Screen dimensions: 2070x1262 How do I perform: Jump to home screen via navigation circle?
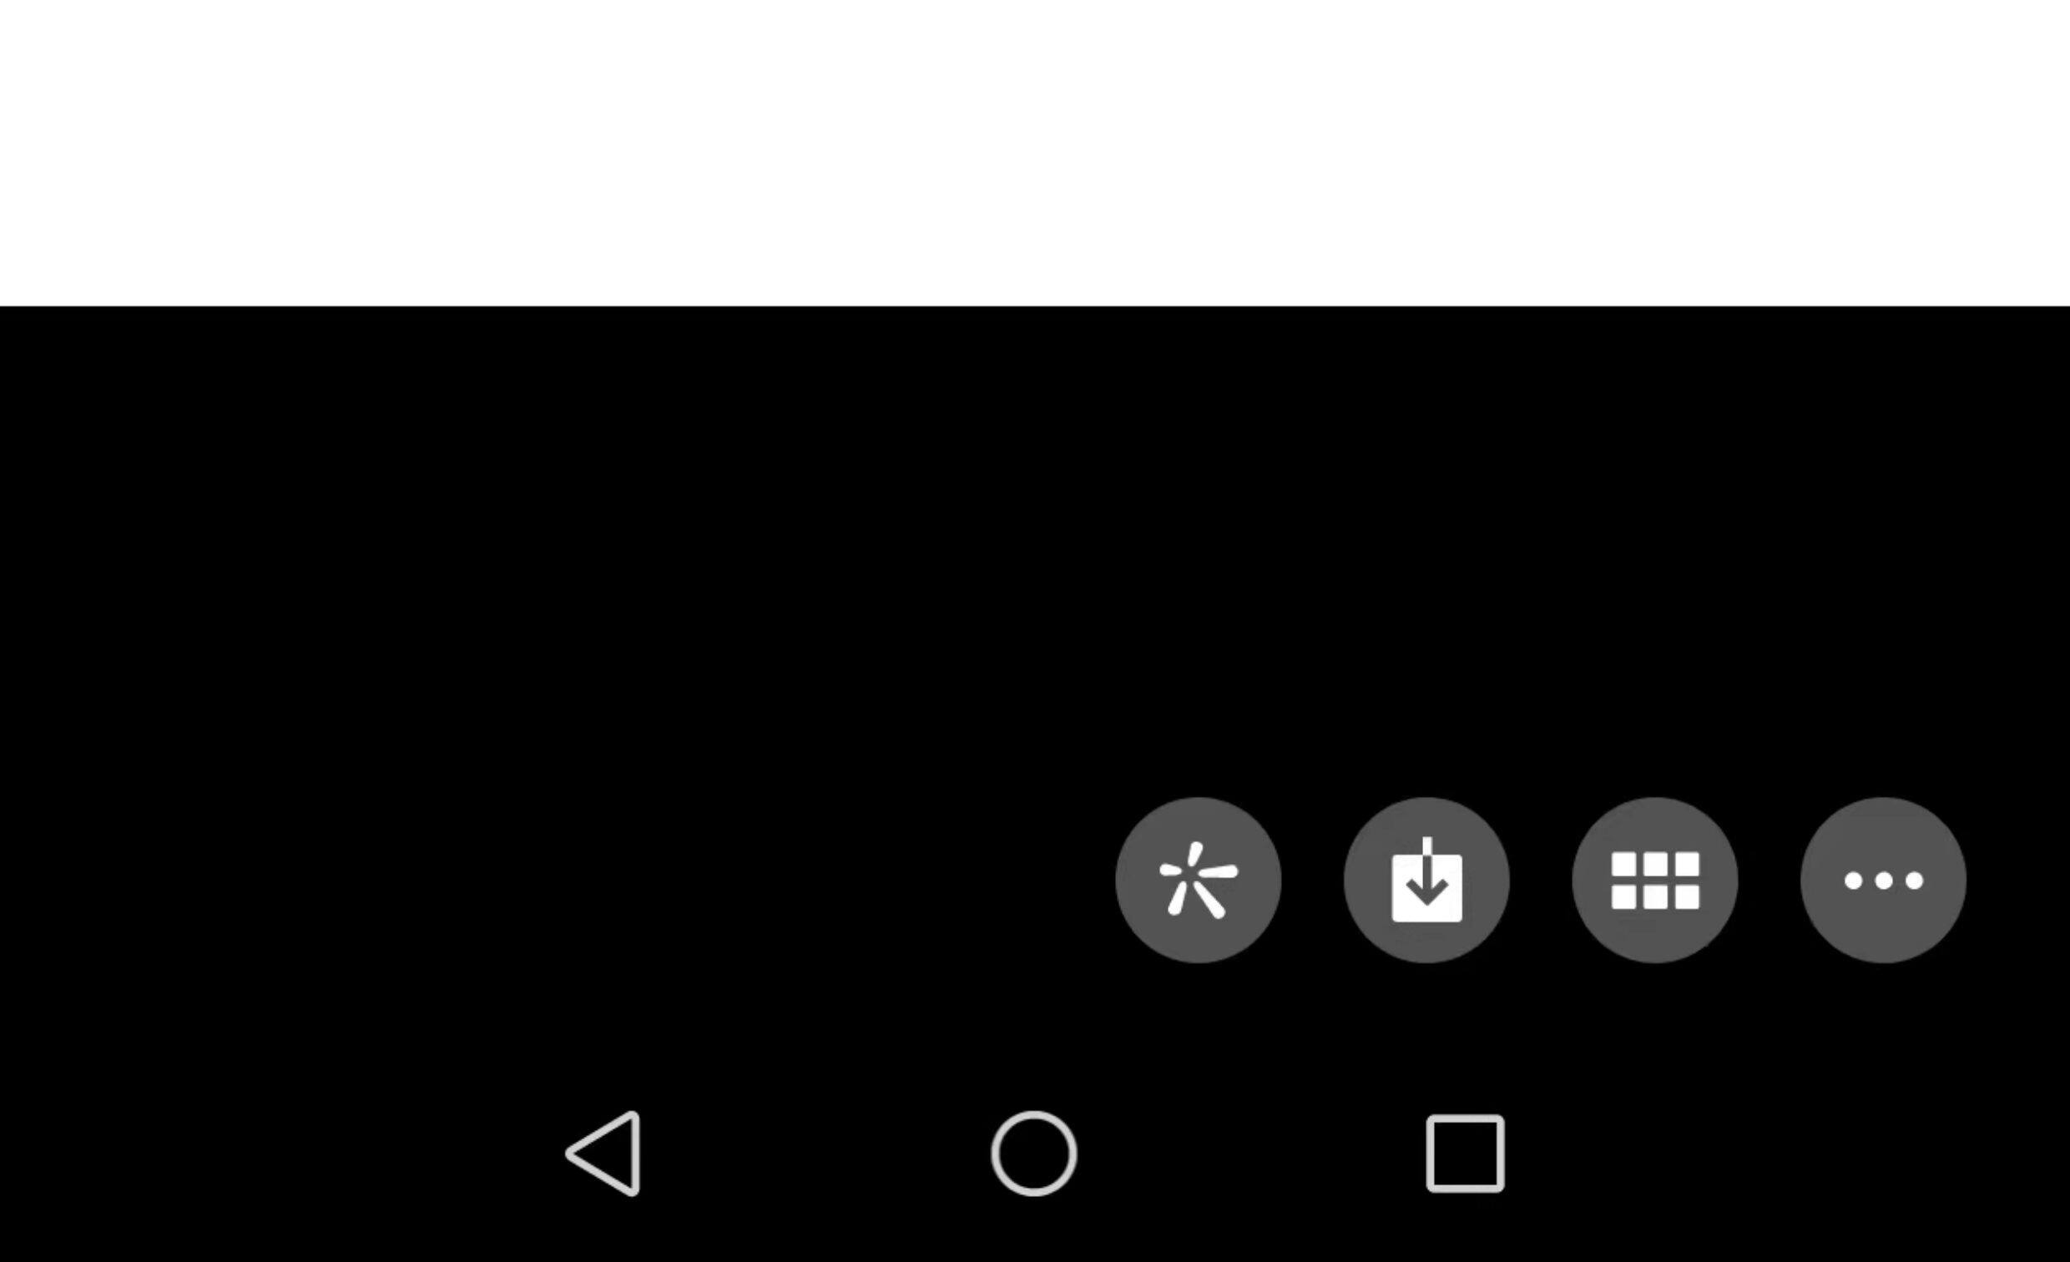1033,1153
